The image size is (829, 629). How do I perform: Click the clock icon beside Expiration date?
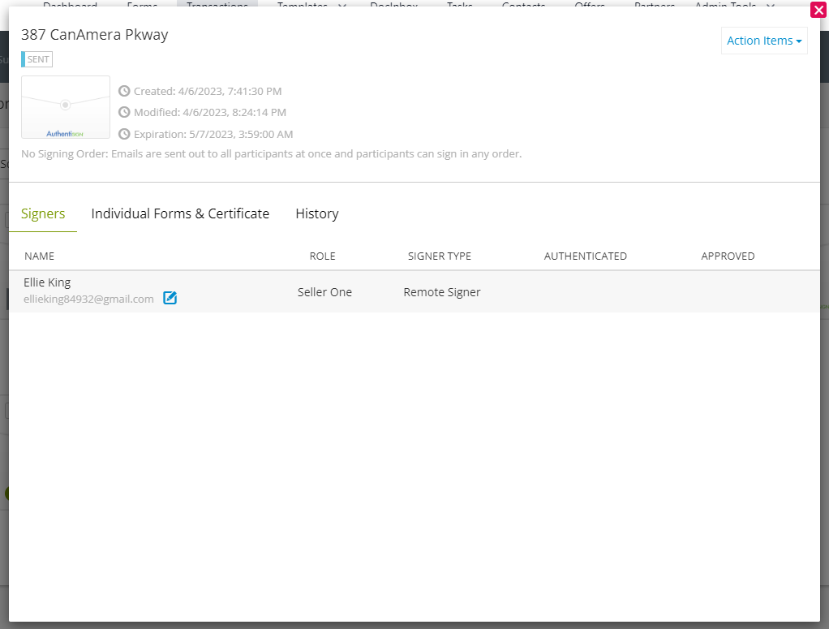[x=124, y=134]
